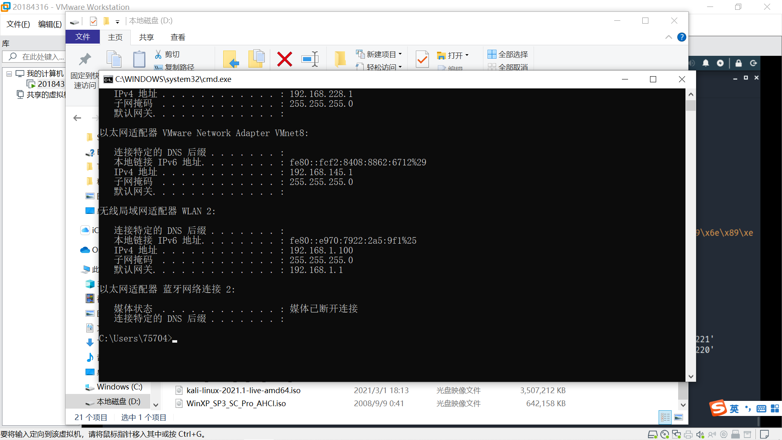Image resolution: width=782 pixels, height=440 pixels.
Task: Click the New folder icon
Action: point(340,59)
